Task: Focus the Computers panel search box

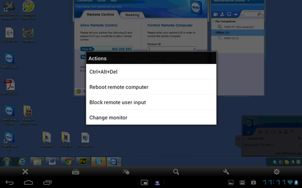Action: 252,14
